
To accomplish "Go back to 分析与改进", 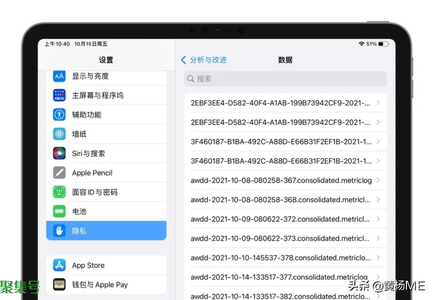I will pos(204,60).
